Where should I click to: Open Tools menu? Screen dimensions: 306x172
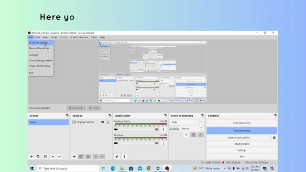tap(94, 37)
